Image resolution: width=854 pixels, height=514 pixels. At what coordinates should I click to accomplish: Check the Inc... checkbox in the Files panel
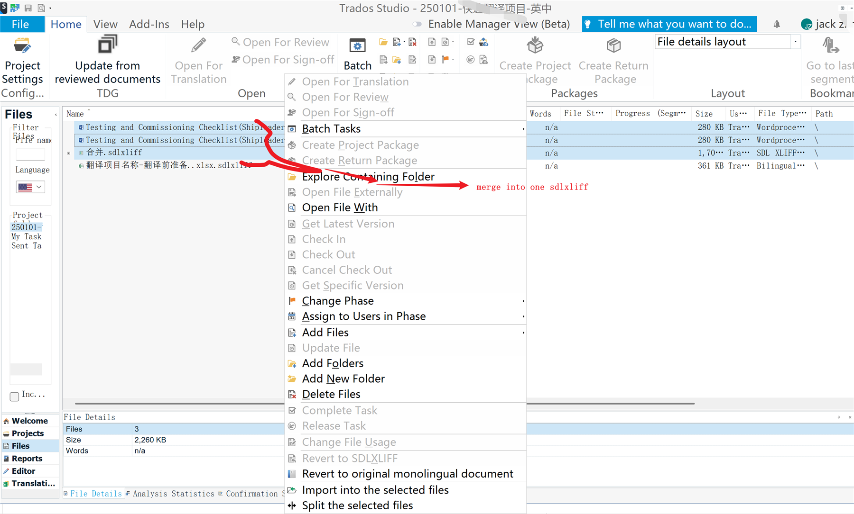coord(14,397)
